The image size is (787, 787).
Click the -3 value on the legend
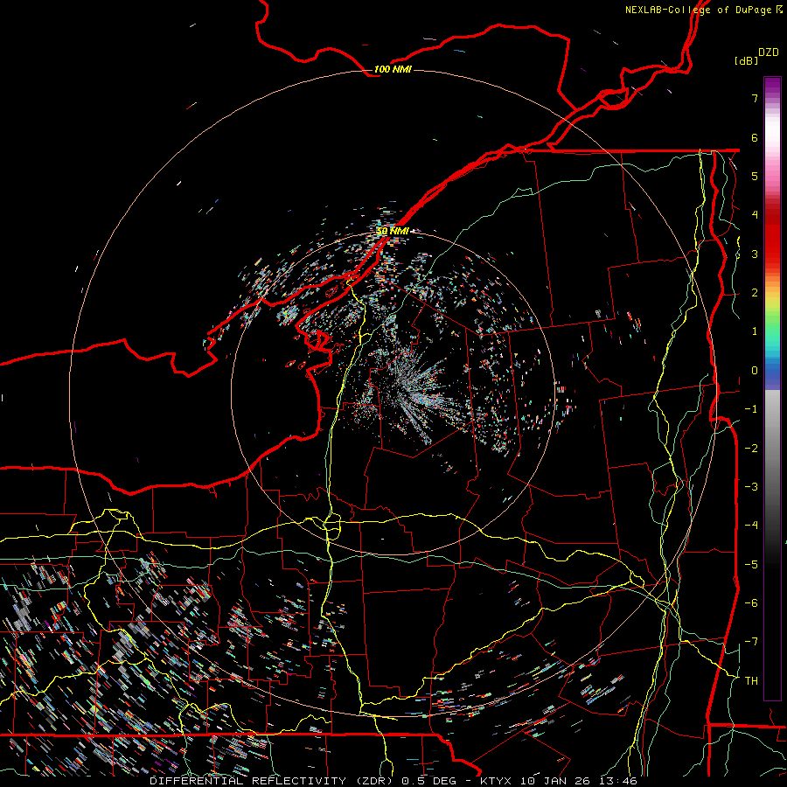coord(751,486)
